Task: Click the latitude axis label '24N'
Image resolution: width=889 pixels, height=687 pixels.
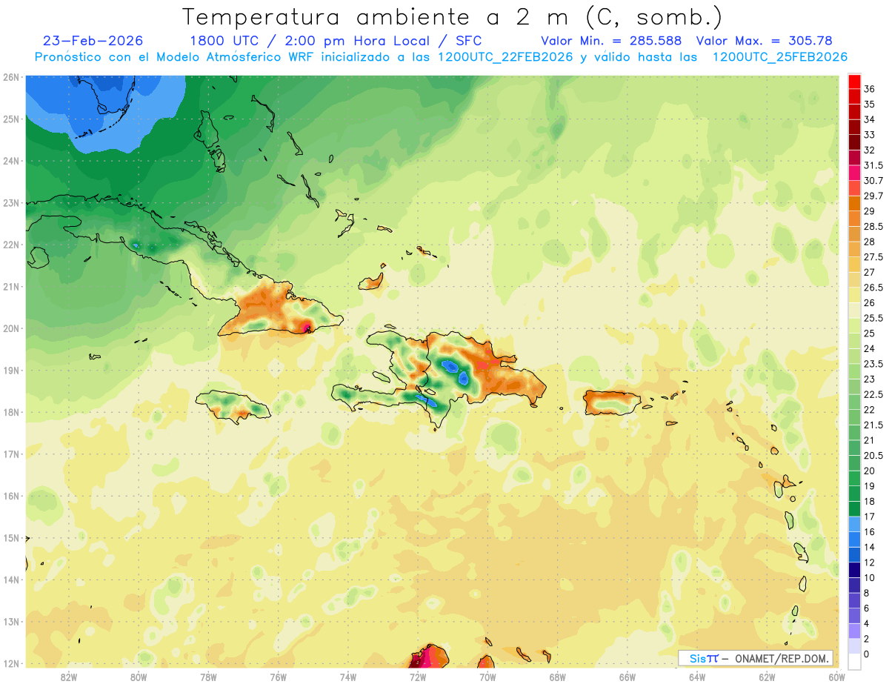Action: [11, 161]
